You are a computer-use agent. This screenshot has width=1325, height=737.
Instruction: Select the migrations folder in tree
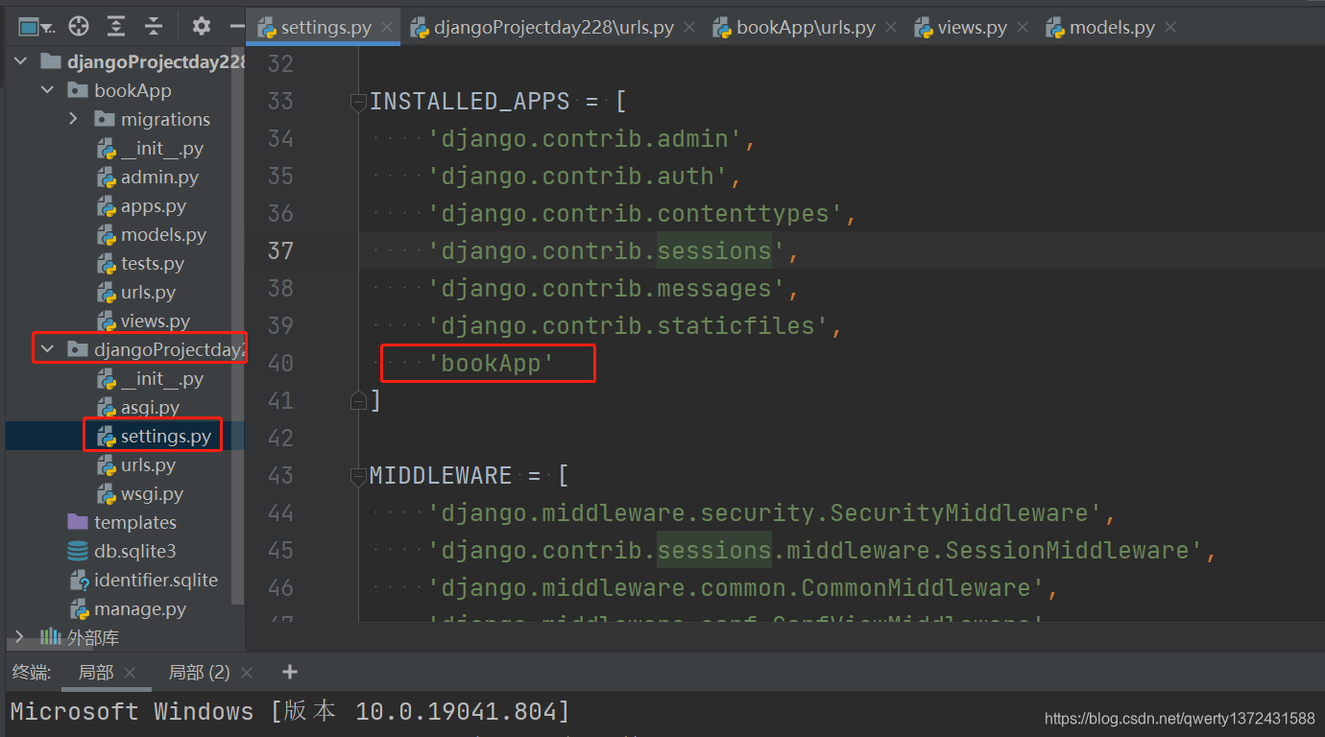(x=165, y=120)
